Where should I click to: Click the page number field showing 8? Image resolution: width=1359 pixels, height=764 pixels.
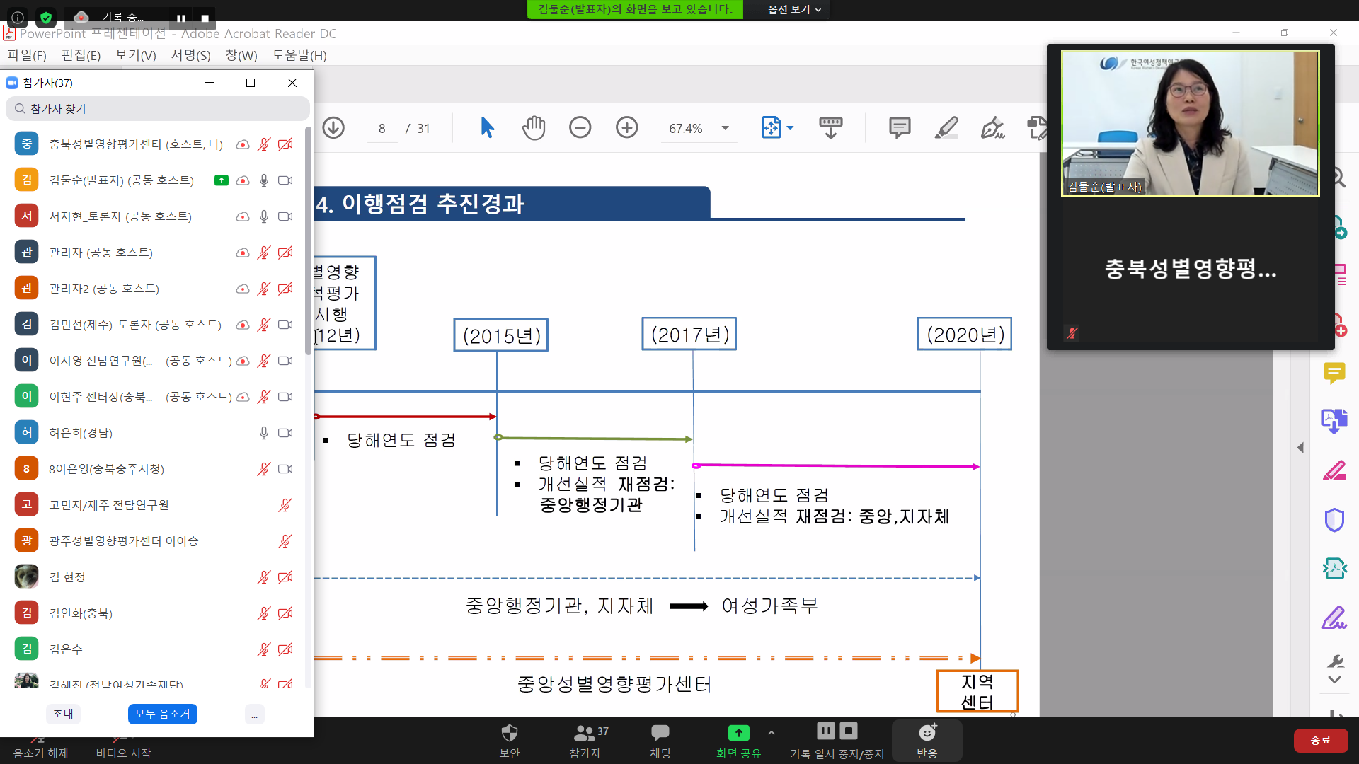[x=382, y=128]
